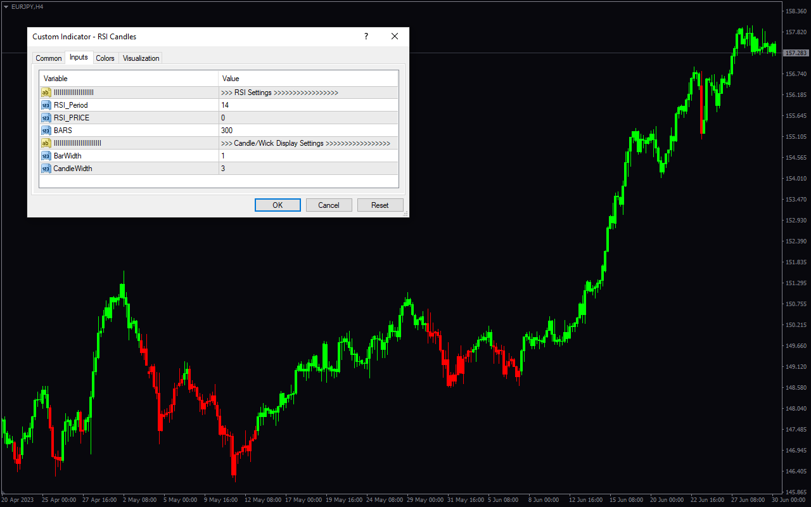
Task: Click the BarWidth integer icon
Action: (x=46, y=156)
